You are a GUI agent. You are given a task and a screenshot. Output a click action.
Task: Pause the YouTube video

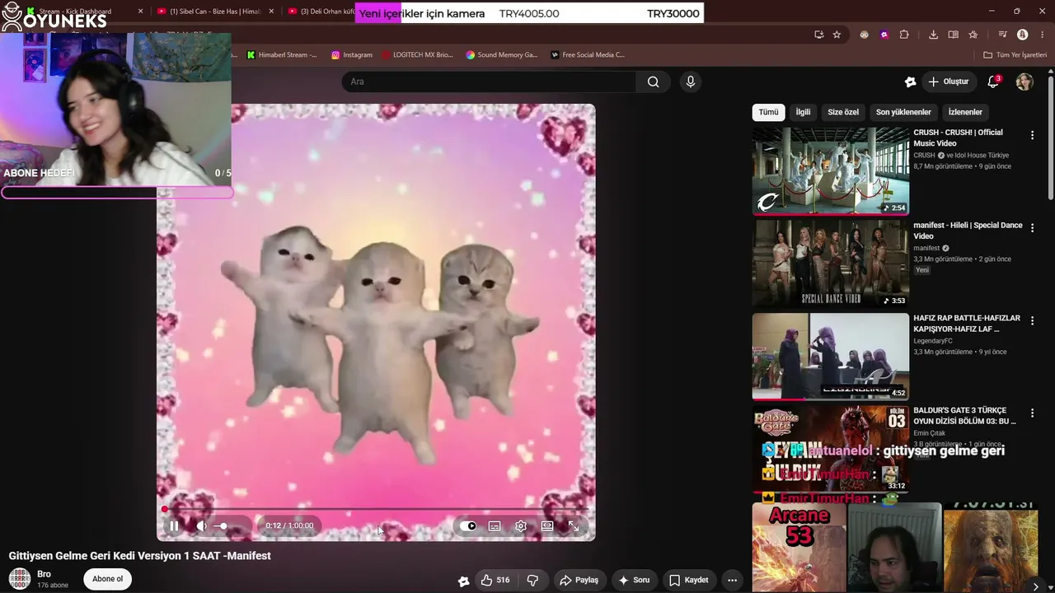[174, 525]
